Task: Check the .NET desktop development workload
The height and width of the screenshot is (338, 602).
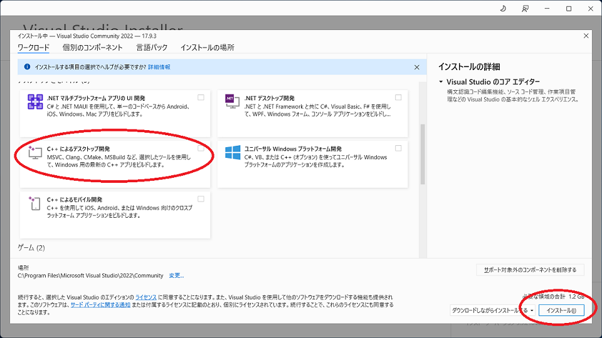Action: tap(398, 98)
